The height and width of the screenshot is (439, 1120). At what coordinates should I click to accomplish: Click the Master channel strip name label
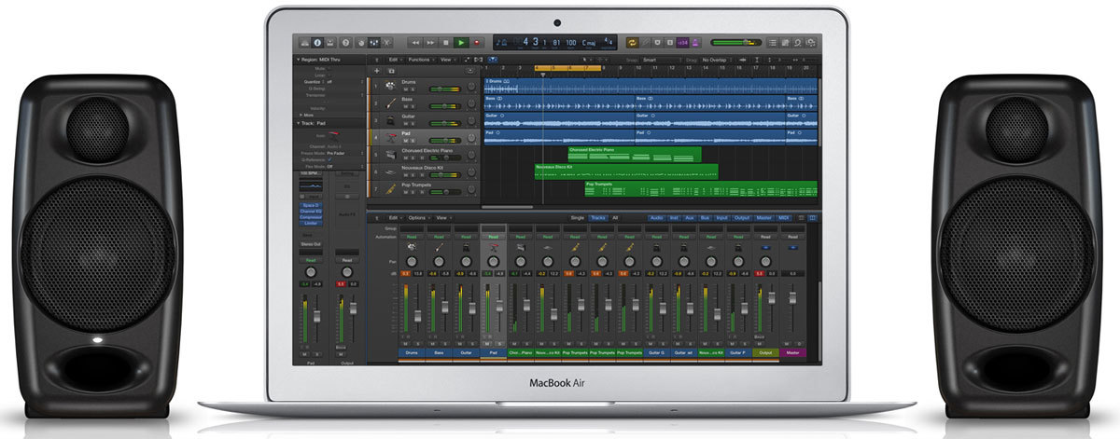(x=793, y=353)
